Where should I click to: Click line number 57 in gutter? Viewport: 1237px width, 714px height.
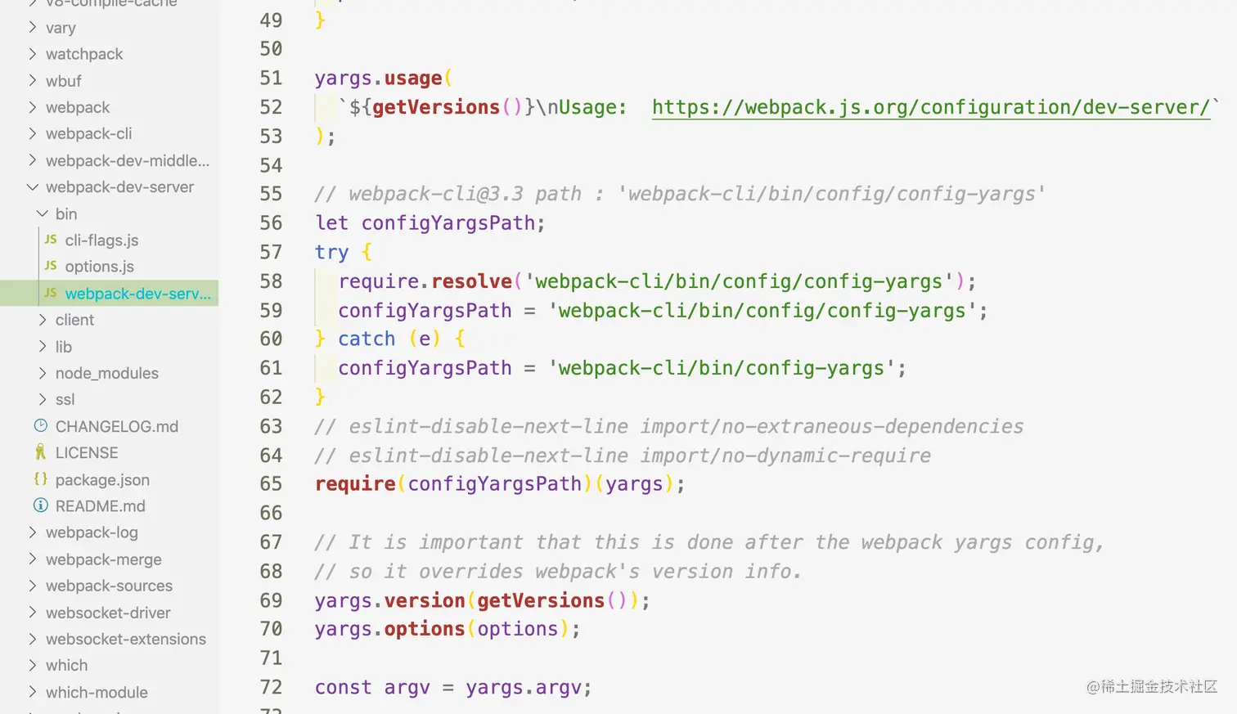271,252
